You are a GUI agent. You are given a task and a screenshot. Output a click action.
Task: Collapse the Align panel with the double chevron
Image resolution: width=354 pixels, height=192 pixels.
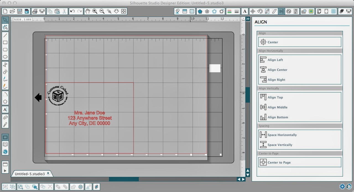248,19
